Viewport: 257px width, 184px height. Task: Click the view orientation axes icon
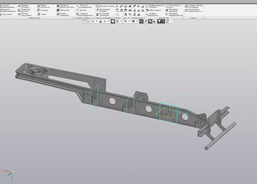(105, 21)
